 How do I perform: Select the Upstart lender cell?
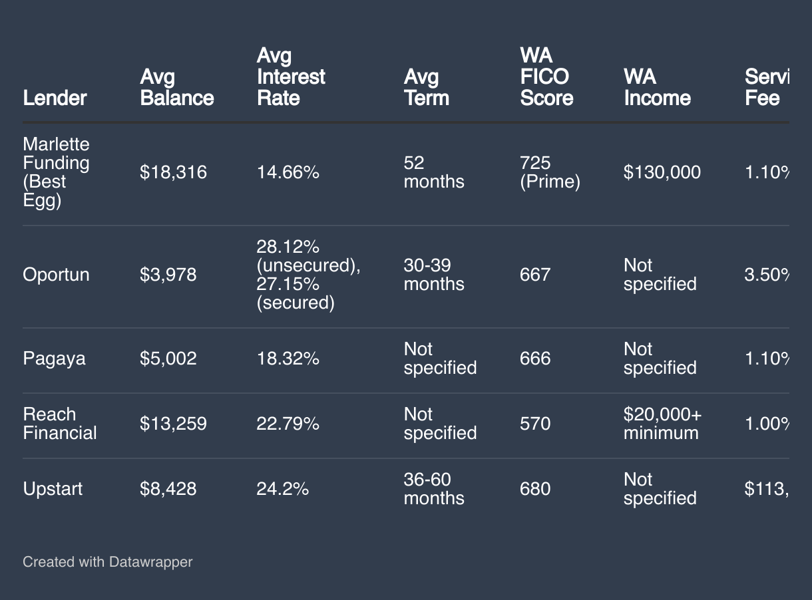pyautogui.click(x=53, y=490)
